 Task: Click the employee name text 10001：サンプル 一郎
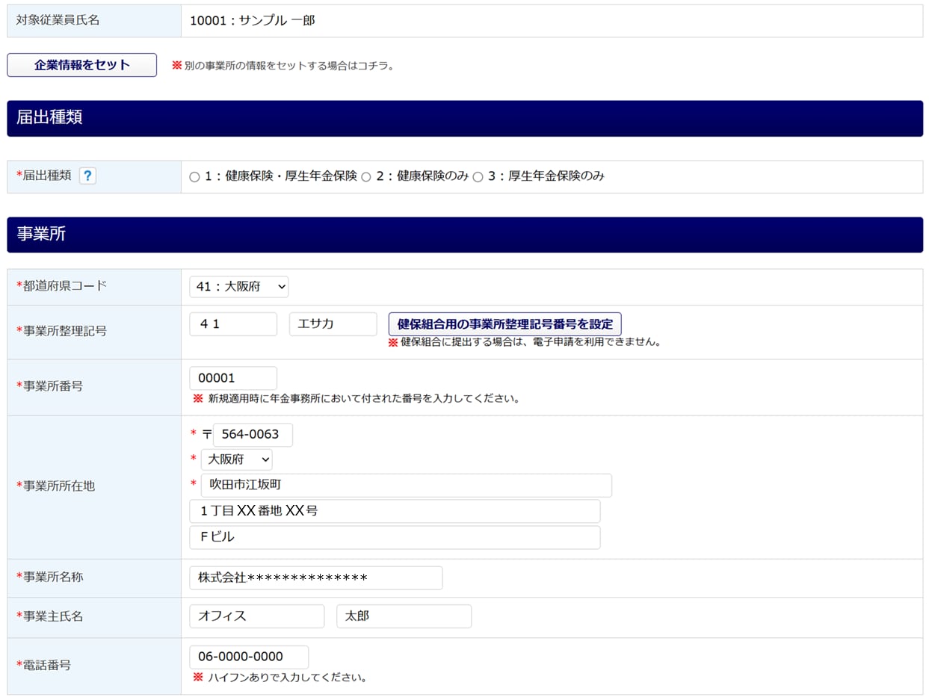coord(252,21)
